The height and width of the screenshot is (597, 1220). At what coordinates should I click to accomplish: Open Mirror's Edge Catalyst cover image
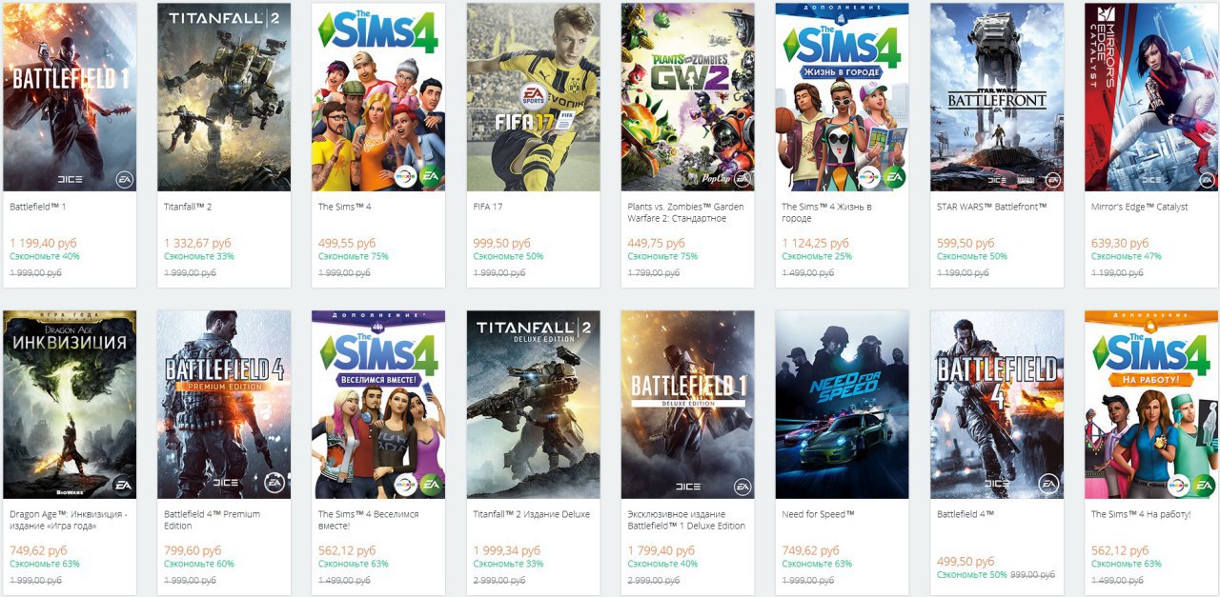tap(1151, 97)
